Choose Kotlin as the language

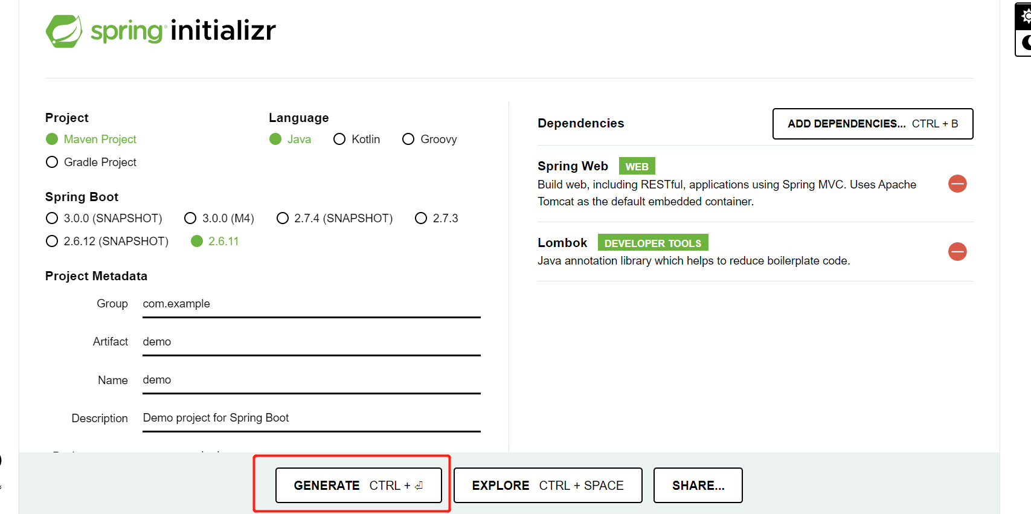tap(356, 139)
